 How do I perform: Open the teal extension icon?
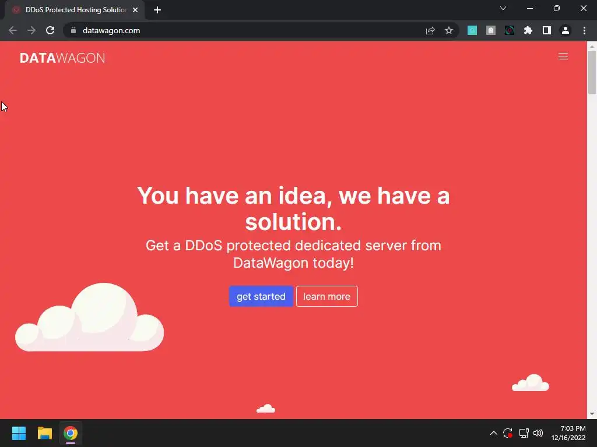[x=472, y=30]
